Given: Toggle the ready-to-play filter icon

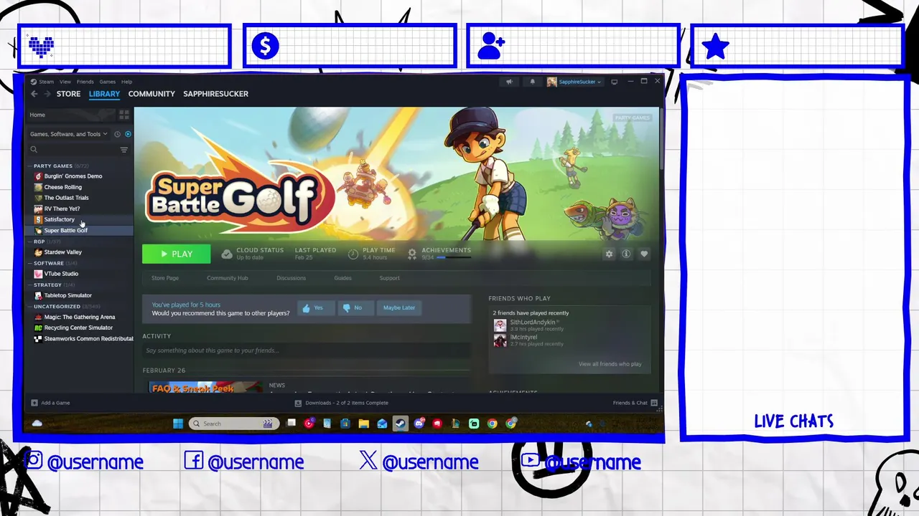Looking at the screenshot, I should [x=128, y=134].
